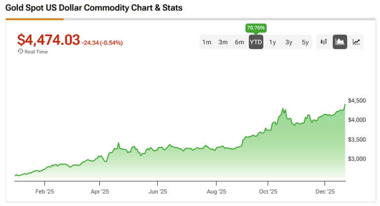The height and width of the screenshot is (206, 380).
Task: Switch to candlestick chart view
Action: click(324, 42)
